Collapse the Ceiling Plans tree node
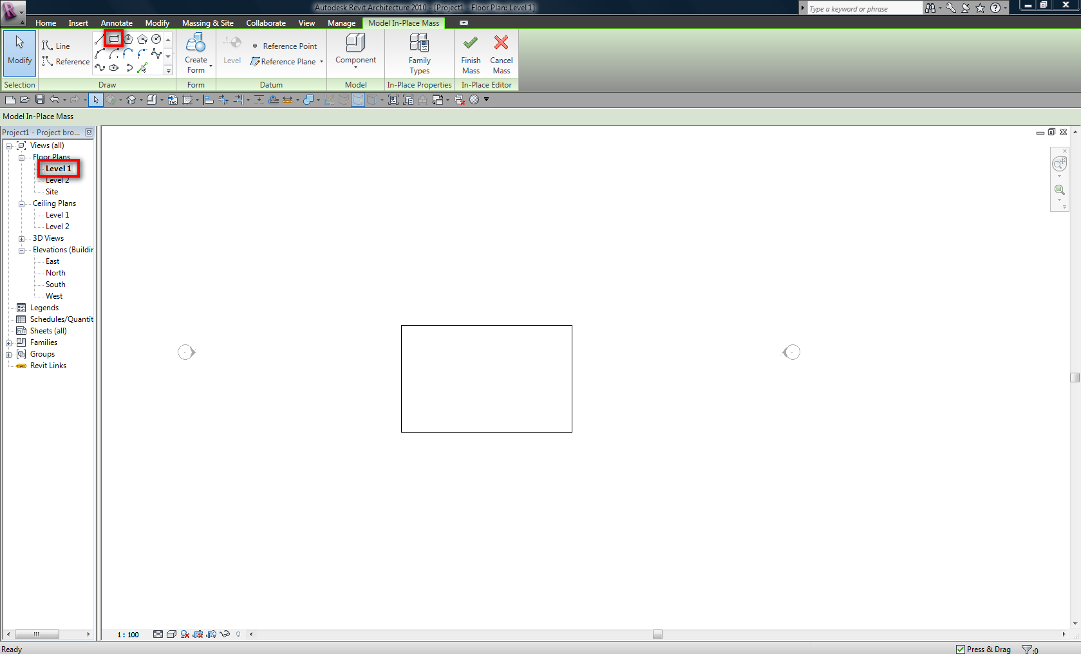 (x=21, y=204)
